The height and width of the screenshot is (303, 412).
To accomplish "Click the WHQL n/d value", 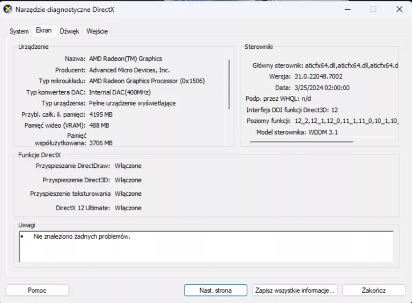I will [306, 99].
